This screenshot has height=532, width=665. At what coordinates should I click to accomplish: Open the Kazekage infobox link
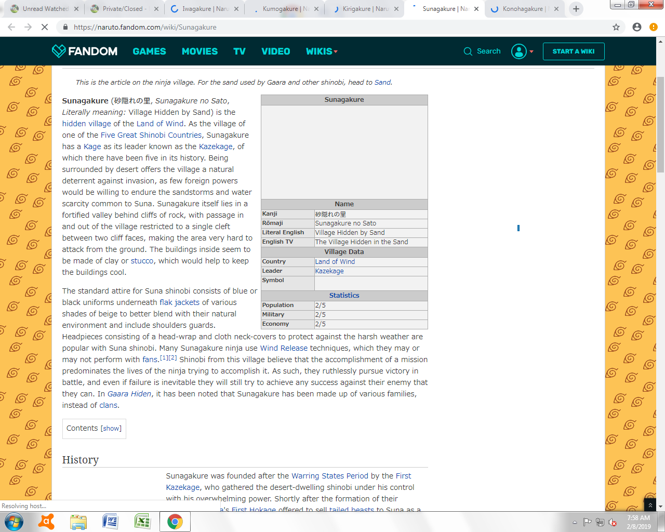click(x=329, y=271)
